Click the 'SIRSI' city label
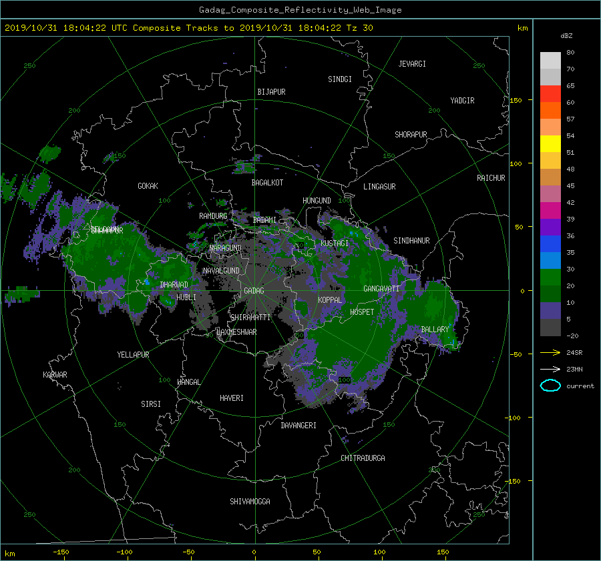 pyautogui.click(x=151, y=404)
